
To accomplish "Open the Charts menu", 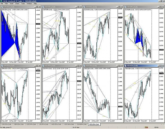I will (17, 4).
